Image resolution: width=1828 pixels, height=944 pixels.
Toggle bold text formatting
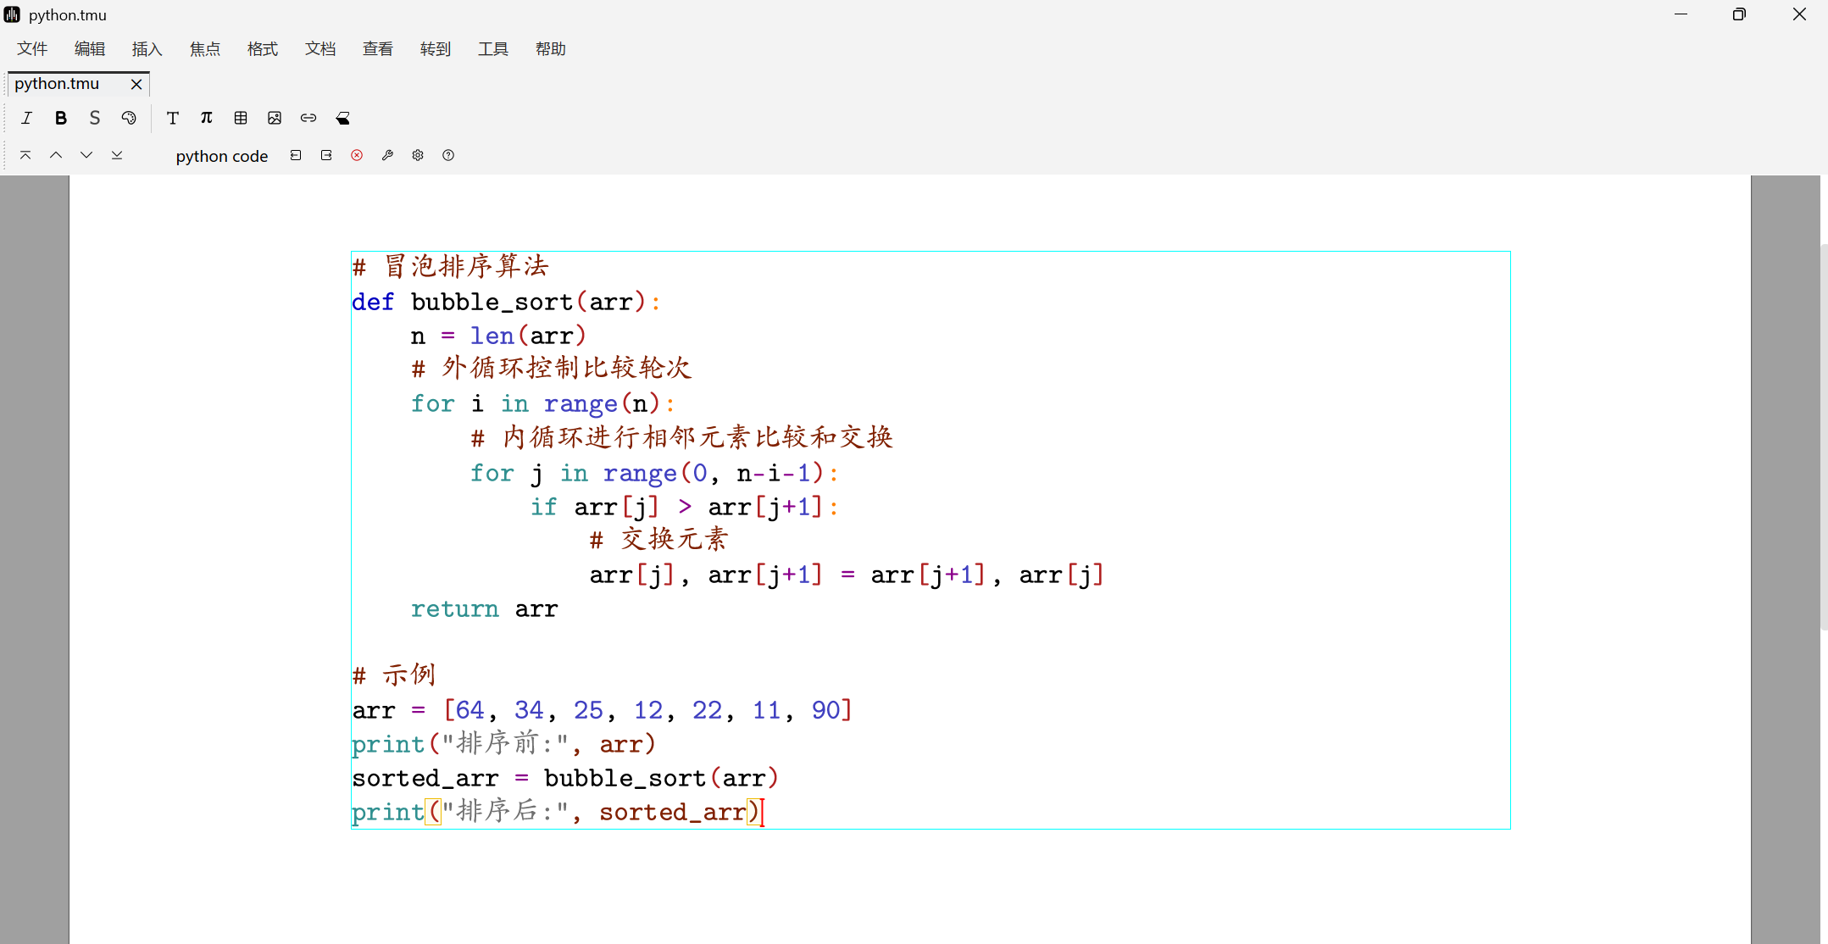[x=60, y=118]
